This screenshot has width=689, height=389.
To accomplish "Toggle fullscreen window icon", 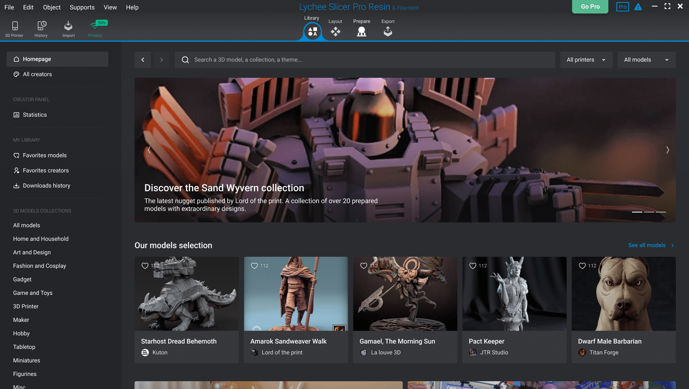I will coord(667,6).
